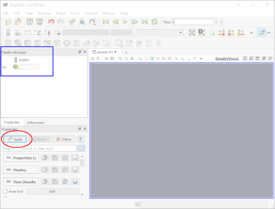Jump to the first frame
This screenshot has width=275, height=209.
[106, 22]
